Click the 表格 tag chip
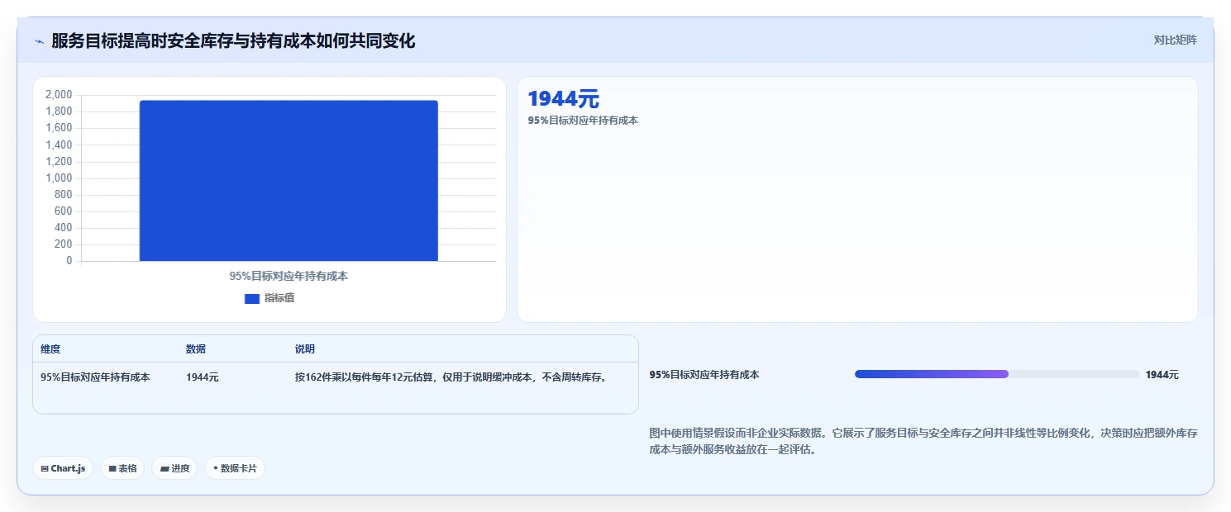1231x512 pixels. [x=122, y=468]
